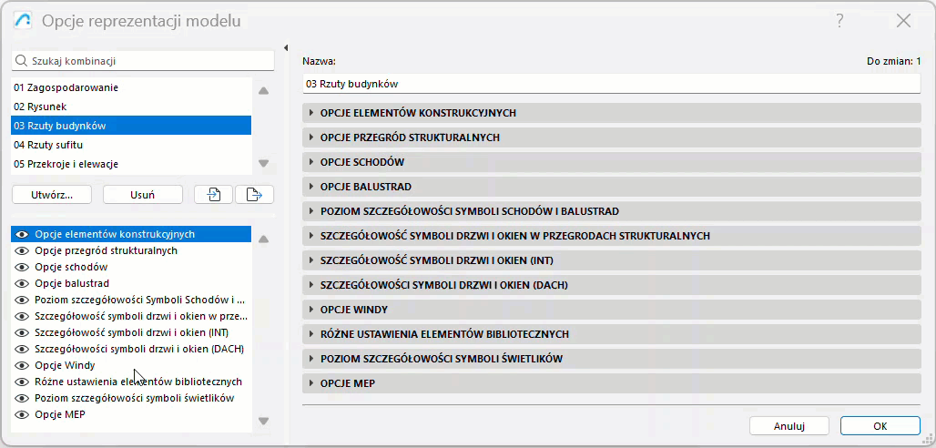Expand the OPCJE MEP section
The height and width of the screenshot is (448, 936).
pyautogui.click(x=612, y=383)
